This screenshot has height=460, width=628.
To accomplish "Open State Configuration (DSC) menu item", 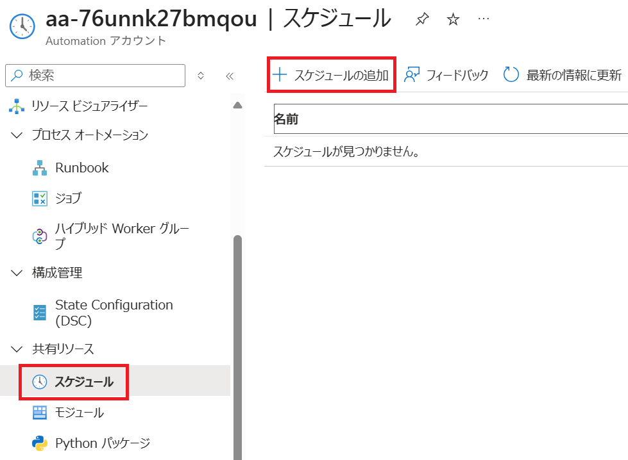I will 115,313.
